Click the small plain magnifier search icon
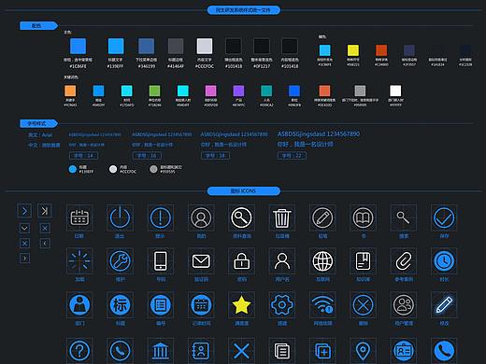This screenshot has height=364, width=486. point(403,217)
